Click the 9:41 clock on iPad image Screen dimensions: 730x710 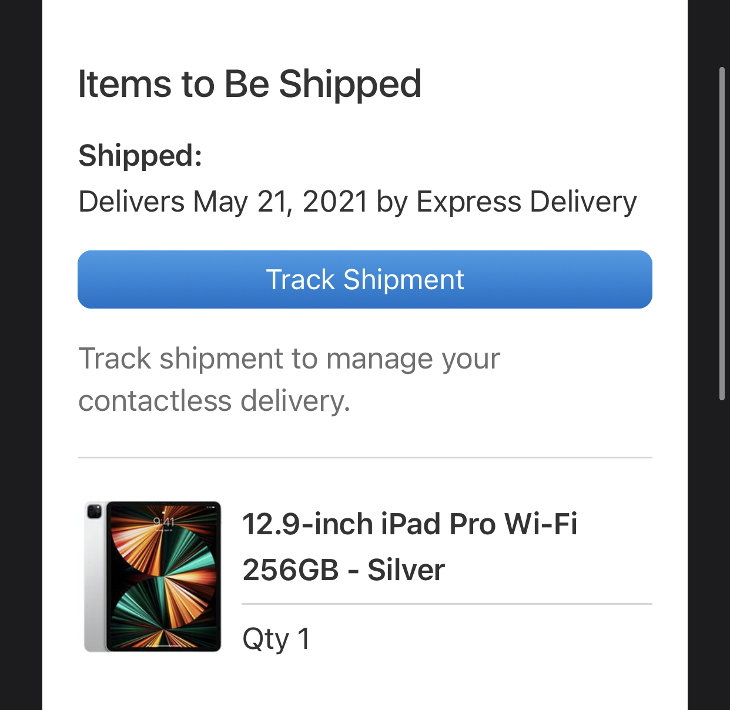[163, 521]
